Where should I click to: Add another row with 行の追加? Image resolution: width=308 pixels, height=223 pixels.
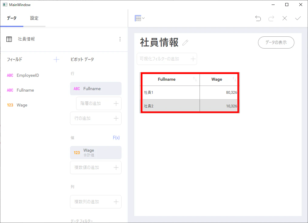pyautogui.click(x=96, y=118)
